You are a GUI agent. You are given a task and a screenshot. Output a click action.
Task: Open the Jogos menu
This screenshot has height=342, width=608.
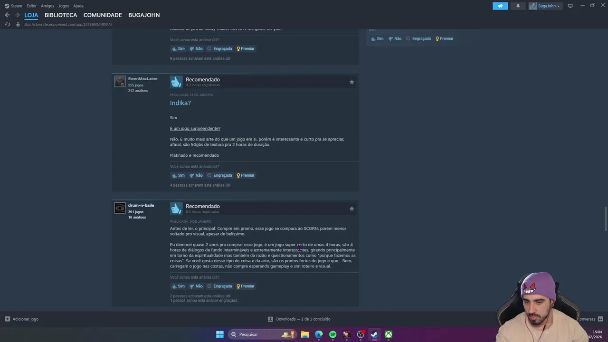pos(64,6)
